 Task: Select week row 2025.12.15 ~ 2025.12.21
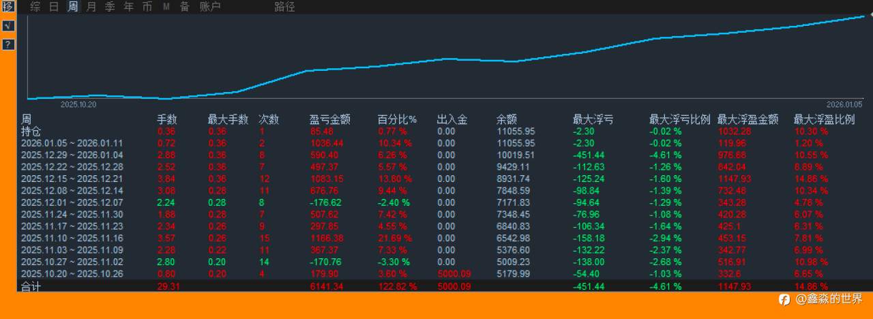pyautogui.click(x=72, y=179)
